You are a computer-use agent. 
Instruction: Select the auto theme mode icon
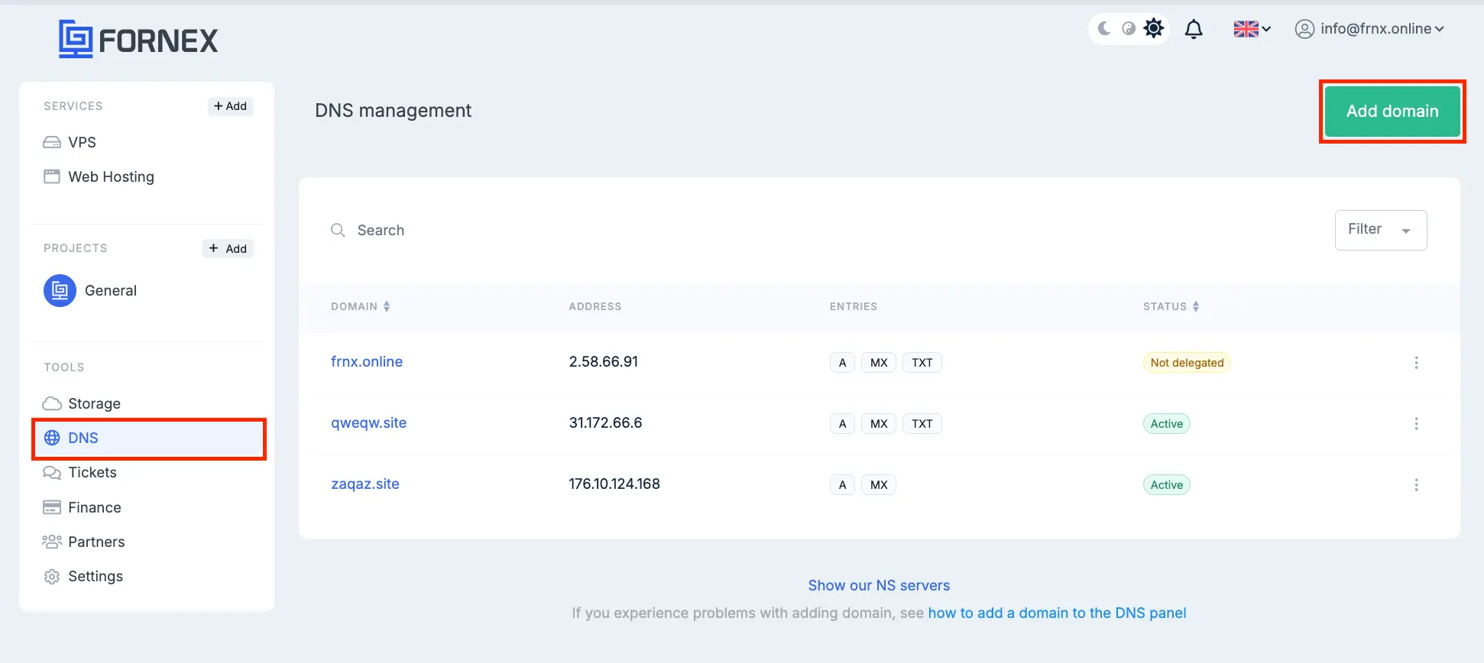pyautogui.click(x=1129, y=28)
